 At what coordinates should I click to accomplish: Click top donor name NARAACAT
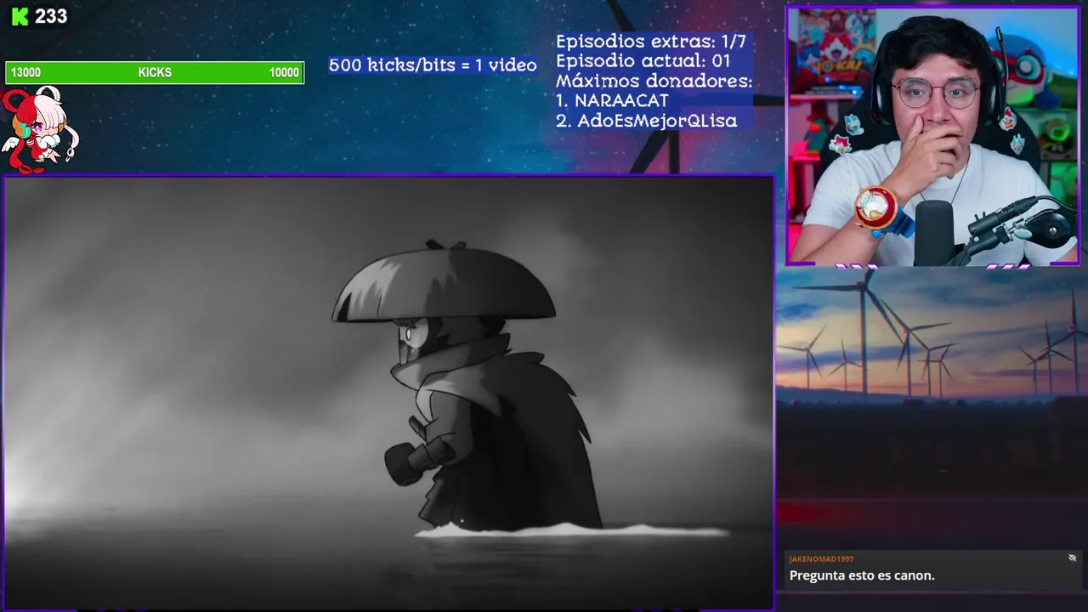coord(621,100)
